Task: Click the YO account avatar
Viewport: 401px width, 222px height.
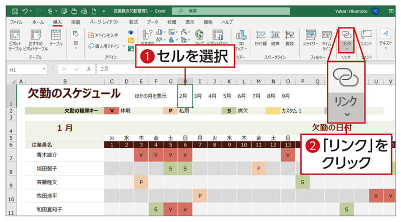Action: (375, 11)
